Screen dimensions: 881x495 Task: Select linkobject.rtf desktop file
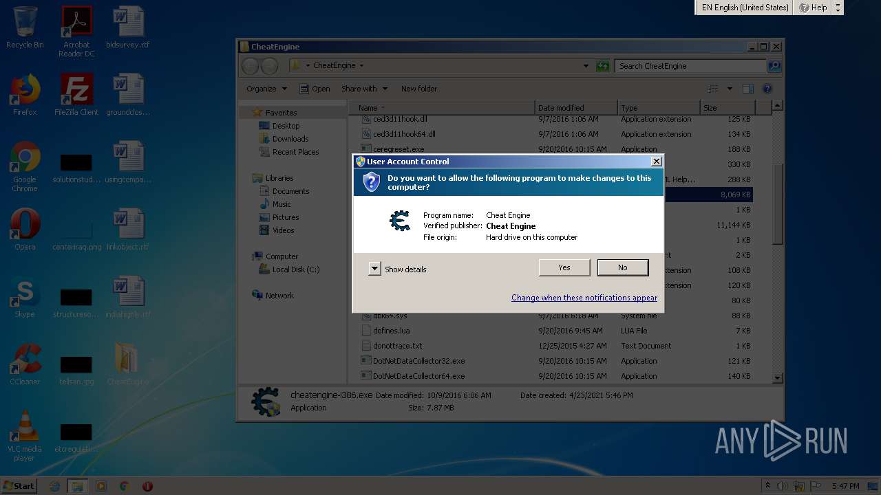[128, 230]
